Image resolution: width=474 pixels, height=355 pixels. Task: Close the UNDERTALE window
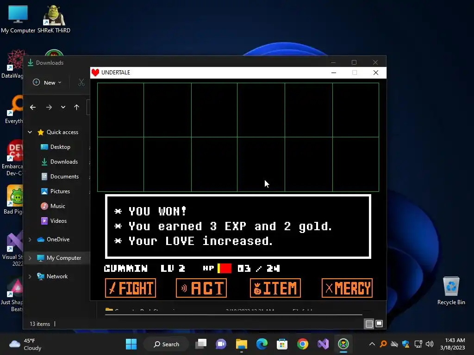376,73
